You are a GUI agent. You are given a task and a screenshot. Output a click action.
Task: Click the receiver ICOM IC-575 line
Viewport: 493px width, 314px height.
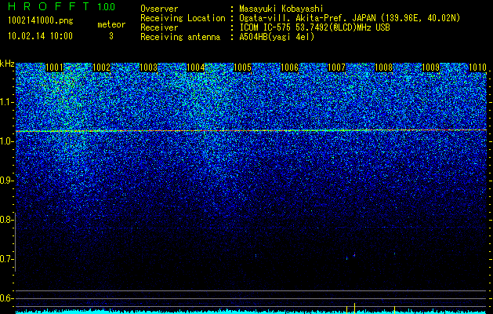pyautogui.click(x=314, y=27)
